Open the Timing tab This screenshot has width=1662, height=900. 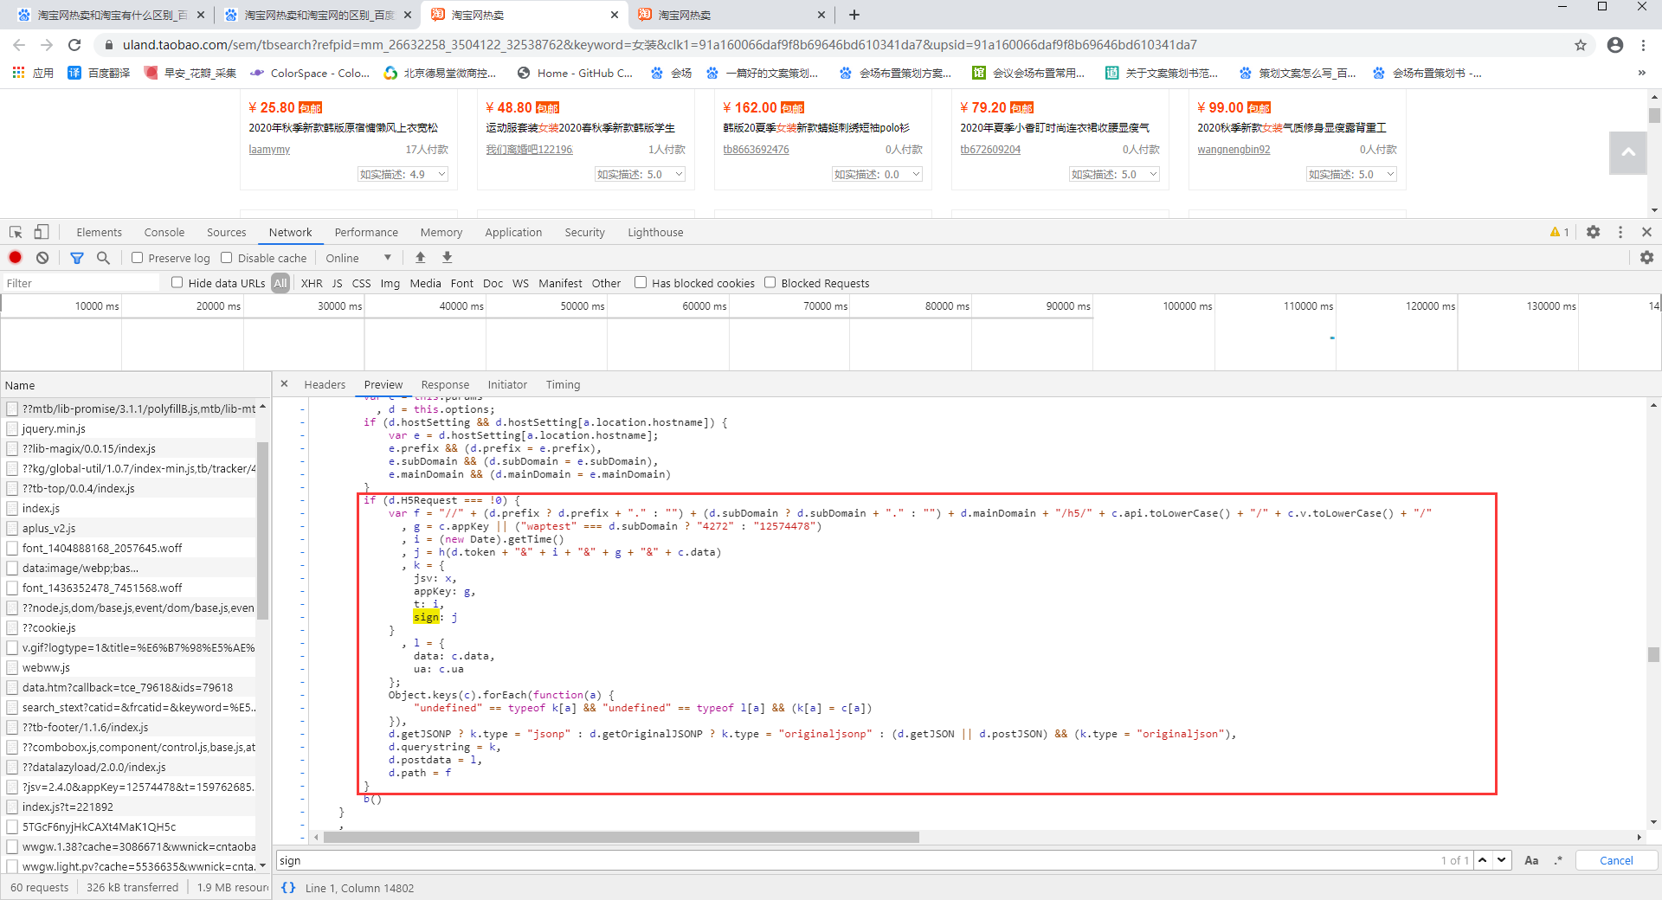point(563,384)
